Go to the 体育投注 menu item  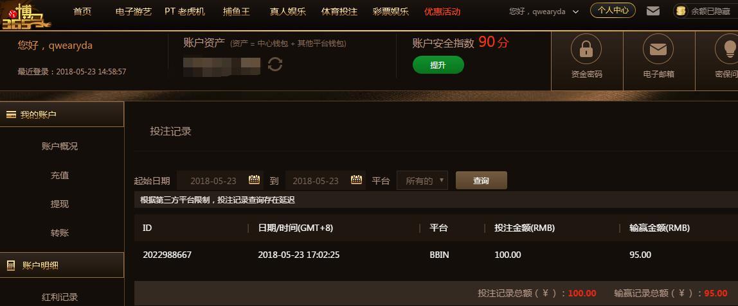[339, 12]
